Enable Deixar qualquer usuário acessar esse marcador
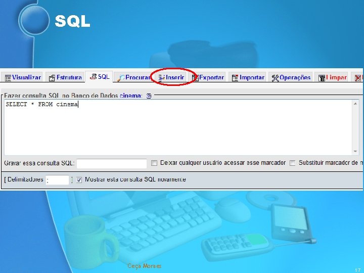The height and width of the screenshot is (273, 364). (154, 163)
